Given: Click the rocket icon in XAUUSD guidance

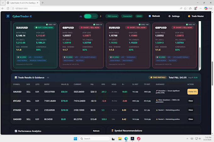Looking at the screenshot, I should click(157, 91).
